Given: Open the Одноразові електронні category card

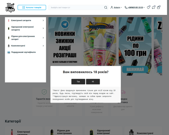Looking at the screenshot, I should pyautogui.click(x=103, y=131).
